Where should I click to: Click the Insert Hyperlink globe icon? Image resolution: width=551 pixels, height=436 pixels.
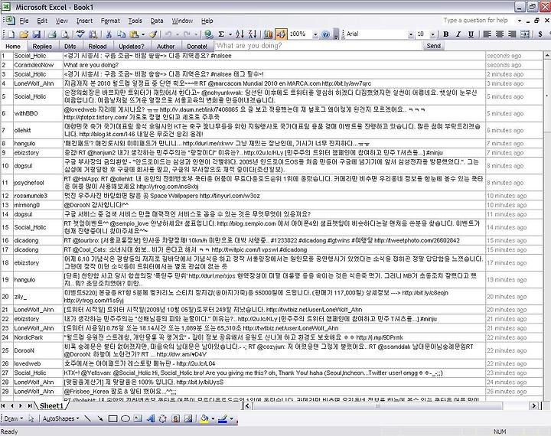point(209,34)
